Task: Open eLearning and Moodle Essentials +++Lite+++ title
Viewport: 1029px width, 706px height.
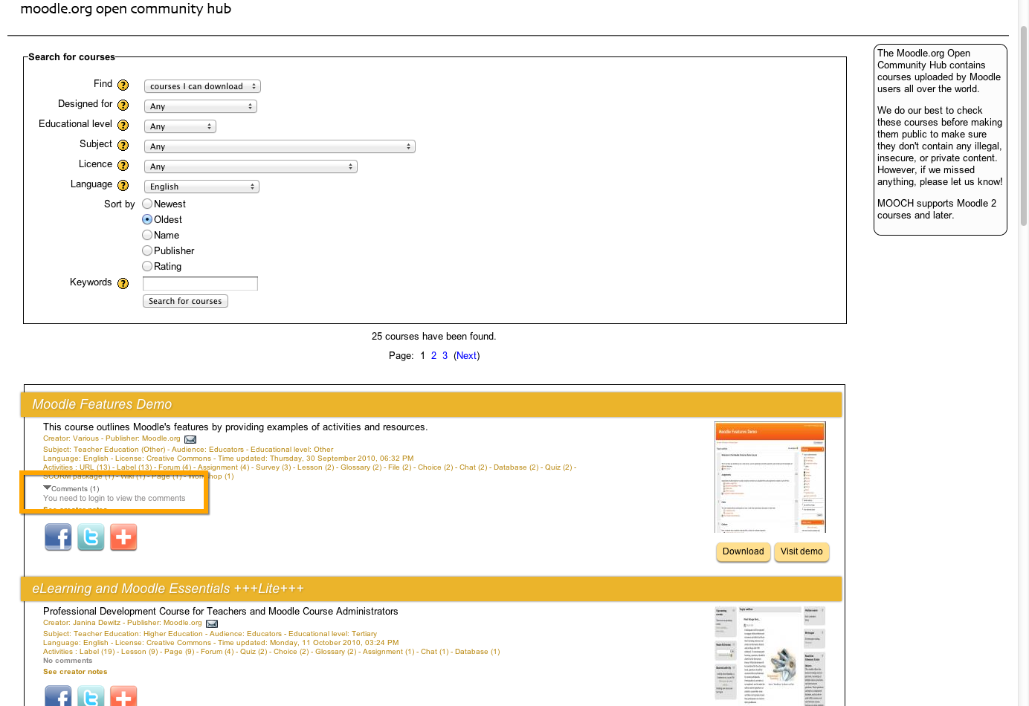Action: point(168,589)
